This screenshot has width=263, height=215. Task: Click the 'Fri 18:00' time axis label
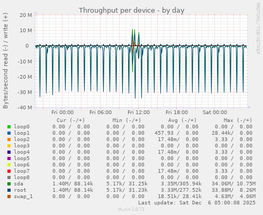coord(177,113)
